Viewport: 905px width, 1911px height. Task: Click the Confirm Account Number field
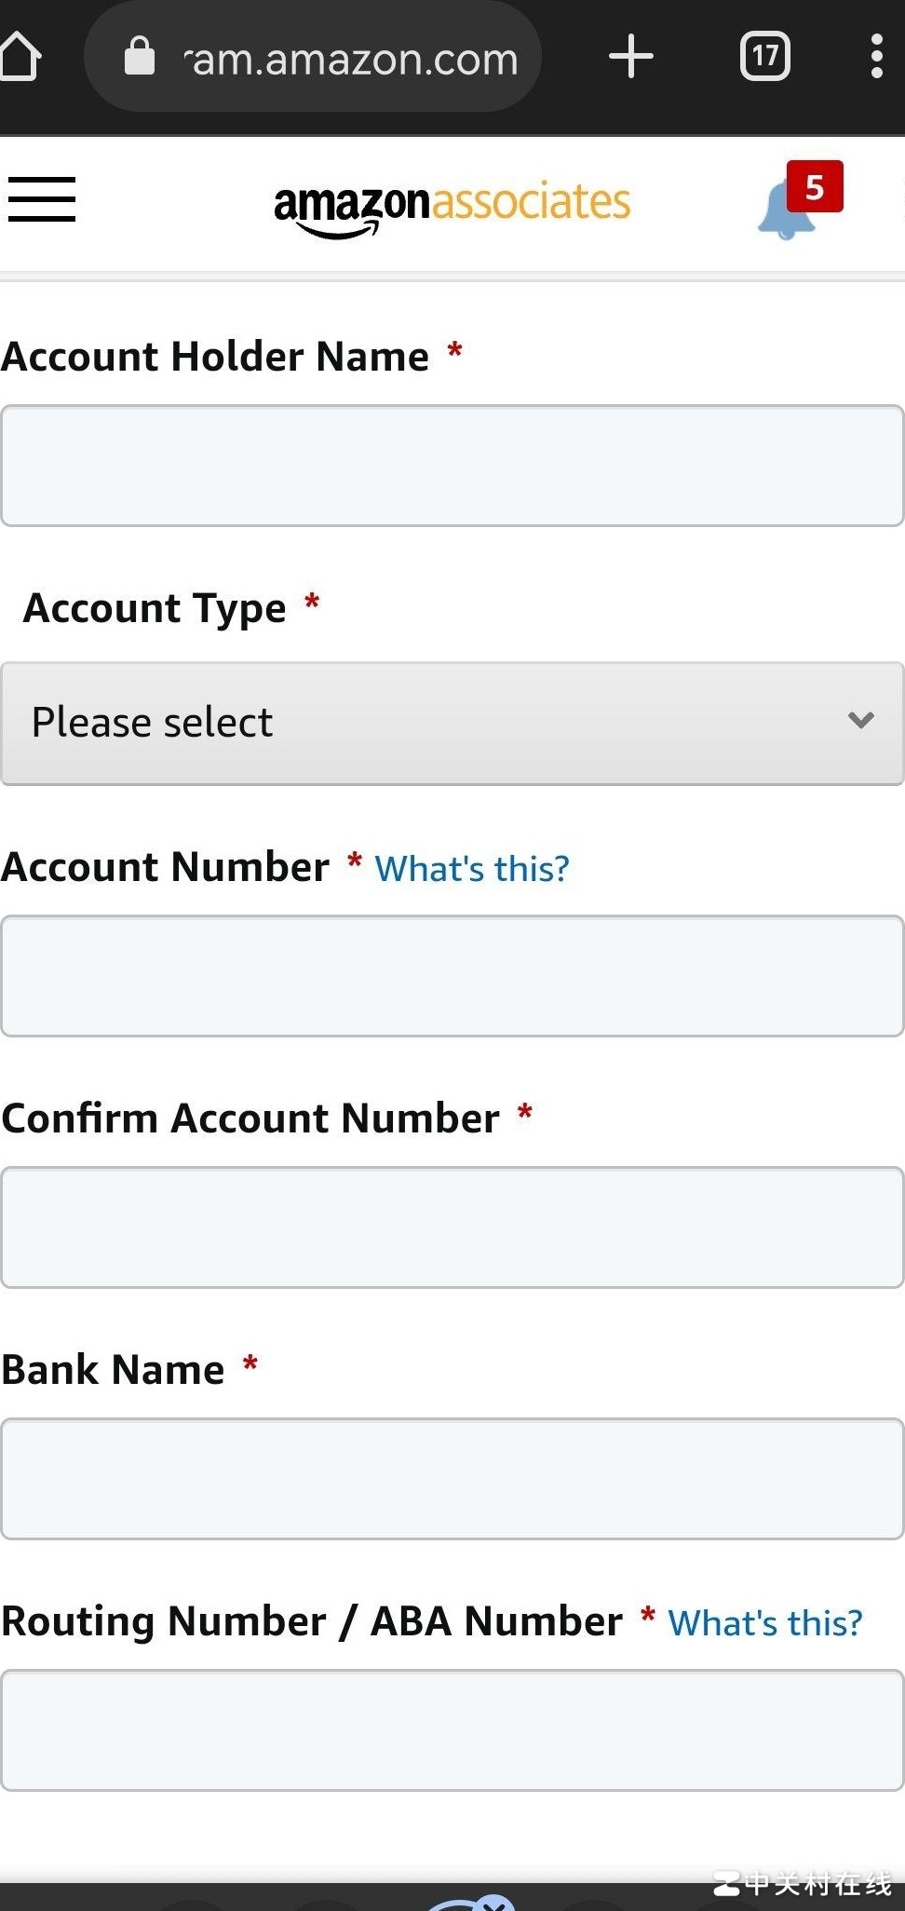point(452,1227)
